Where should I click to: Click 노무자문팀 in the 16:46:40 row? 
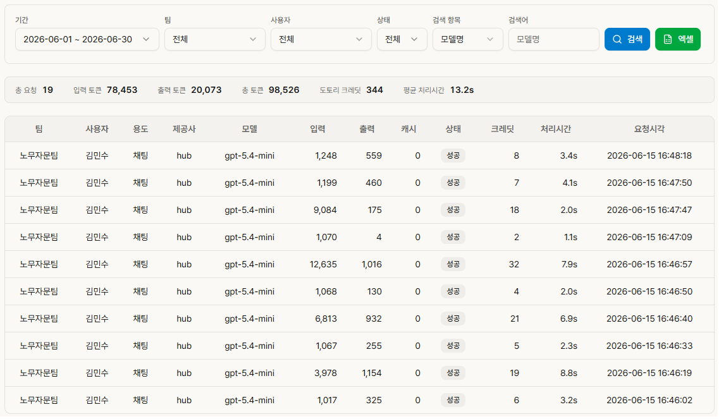[39, 319]
